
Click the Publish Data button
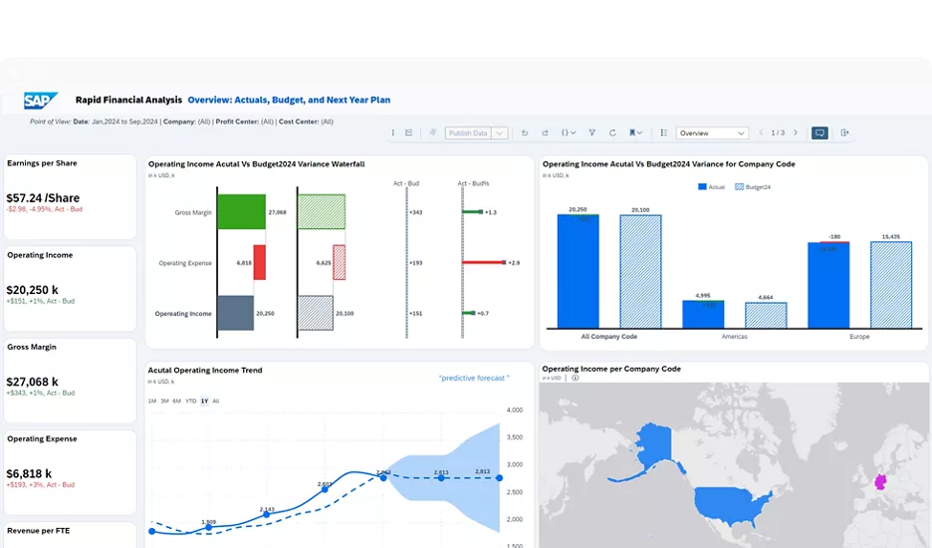click(467, 133)
